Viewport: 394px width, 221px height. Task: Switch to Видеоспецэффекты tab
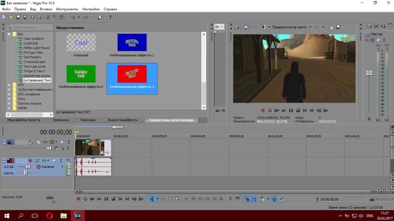123,120
